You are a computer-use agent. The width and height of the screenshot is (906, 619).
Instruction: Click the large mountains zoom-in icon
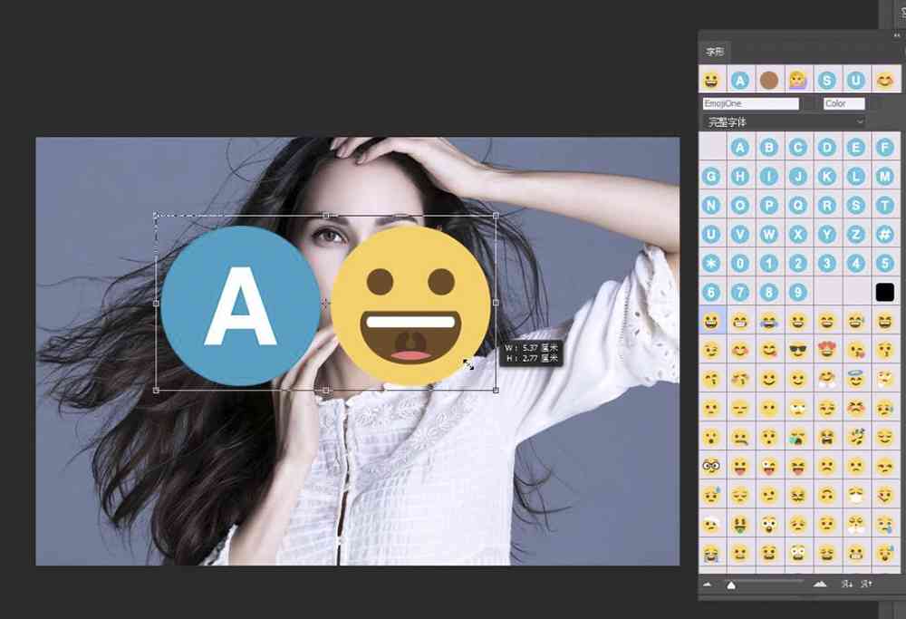click(820, 585)
